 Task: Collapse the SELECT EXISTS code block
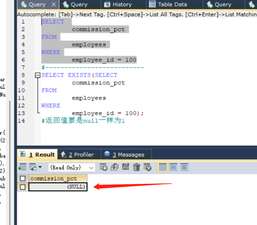click(38, 75)
